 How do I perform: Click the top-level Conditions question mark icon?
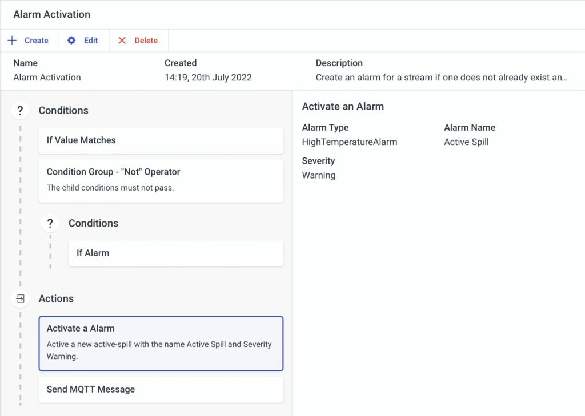(x=20, y=110)
